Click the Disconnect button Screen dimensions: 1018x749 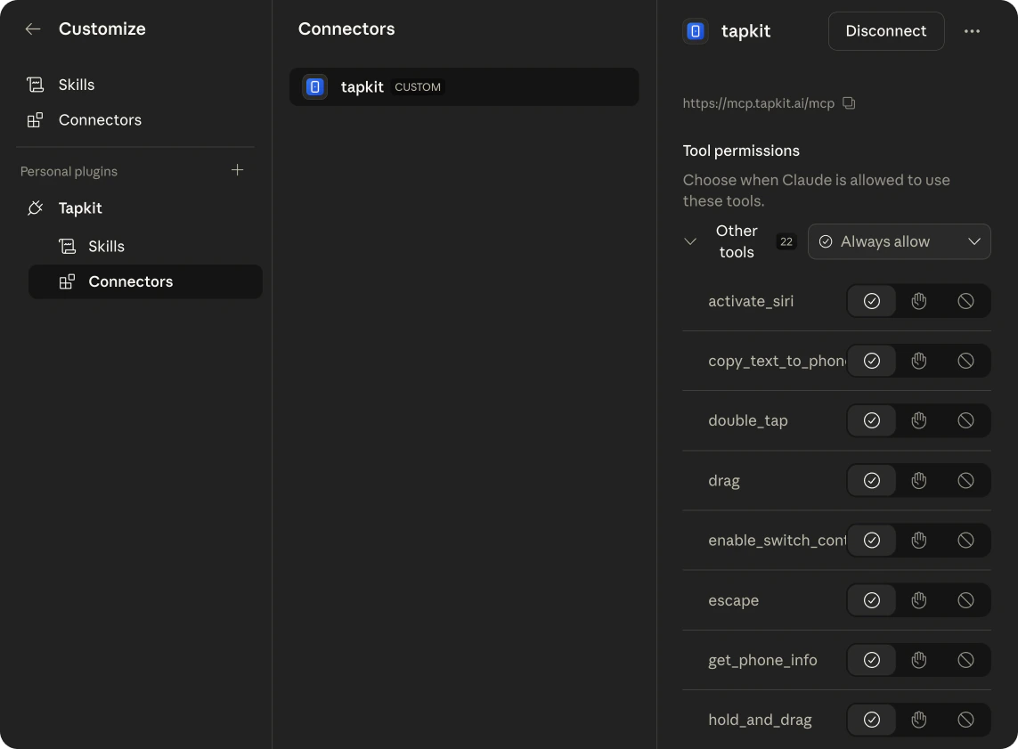pos(885,30)
